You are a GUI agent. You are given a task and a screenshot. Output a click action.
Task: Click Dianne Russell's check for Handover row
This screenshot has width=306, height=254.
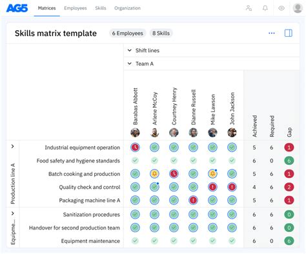click(x=193, y=228)
